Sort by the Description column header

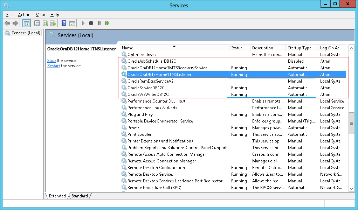(x=268, y=48)
